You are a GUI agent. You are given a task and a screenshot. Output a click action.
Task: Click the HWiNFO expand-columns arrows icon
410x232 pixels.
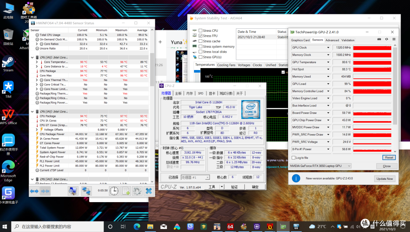pyautogui.click(x=35, y=191)
